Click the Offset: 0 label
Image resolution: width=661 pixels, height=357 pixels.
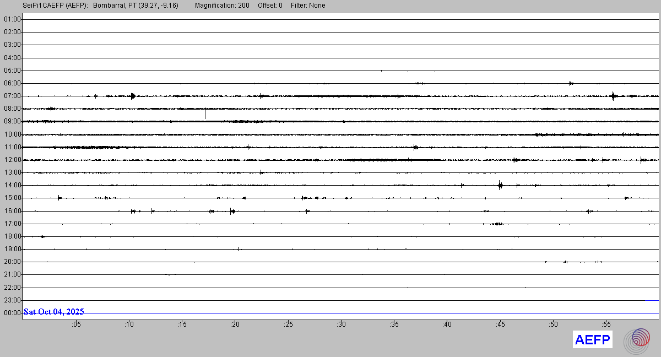click(x=270, y=6)
